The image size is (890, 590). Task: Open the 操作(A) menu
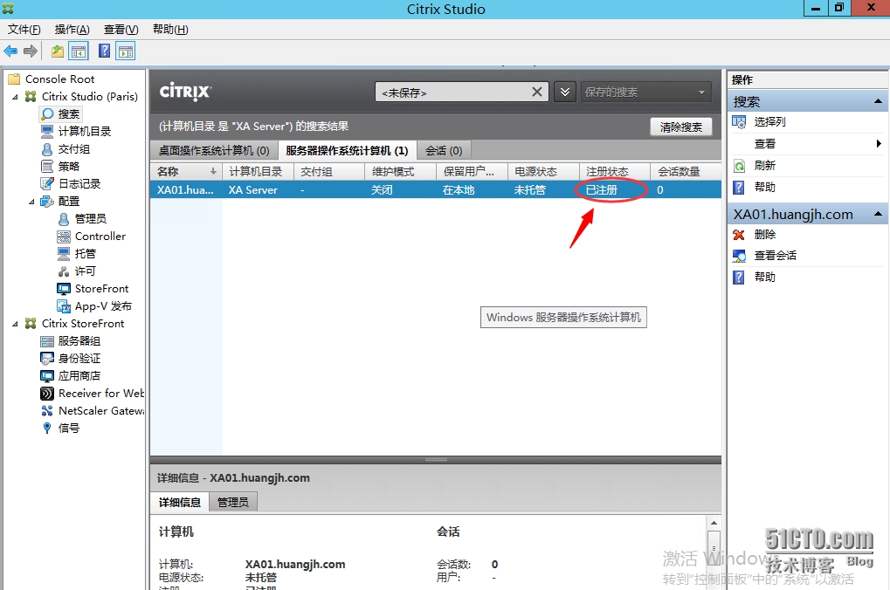pyautogui.click(x=72, y=30)
